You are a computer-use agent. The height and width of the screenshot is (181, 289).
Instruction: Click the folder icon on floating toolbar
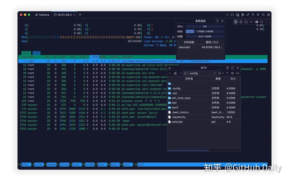pyautogui.click(x=246, y=22)
